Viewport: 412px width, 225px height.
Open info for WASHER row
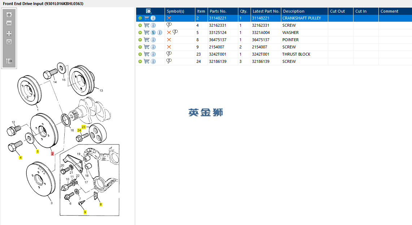point(160,33)
